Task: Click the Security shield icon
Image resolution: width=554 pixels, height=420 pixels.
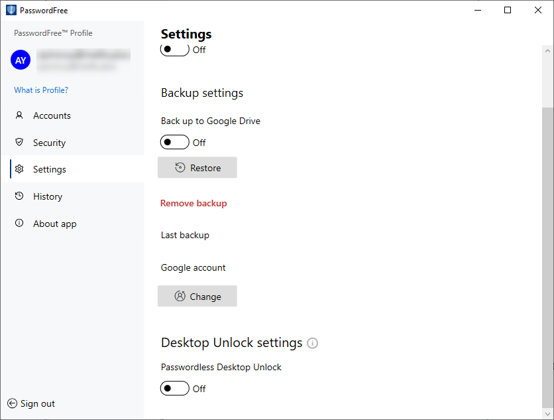Action: tap(19, 143)
